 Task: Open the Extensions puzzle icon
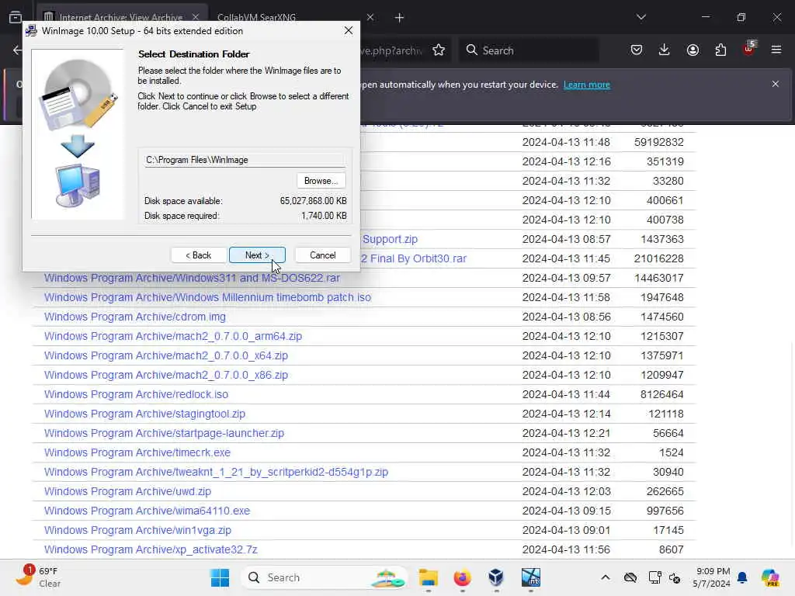(720, 50)
